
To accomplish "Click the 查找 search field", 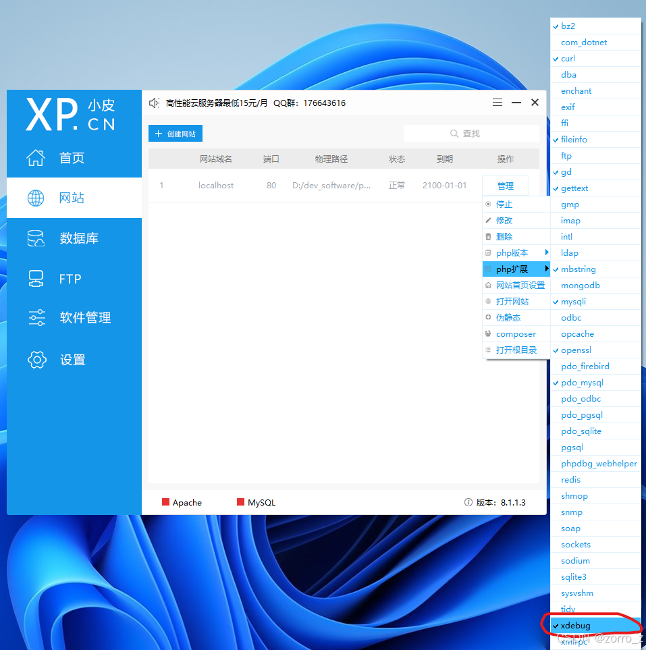I will point(471,134).
